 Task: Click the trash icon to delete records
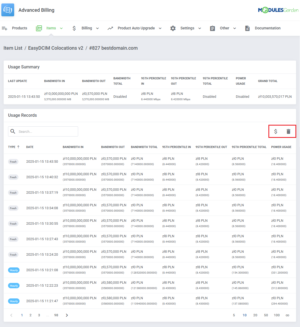pyautogui.click(x=288, y=131)
